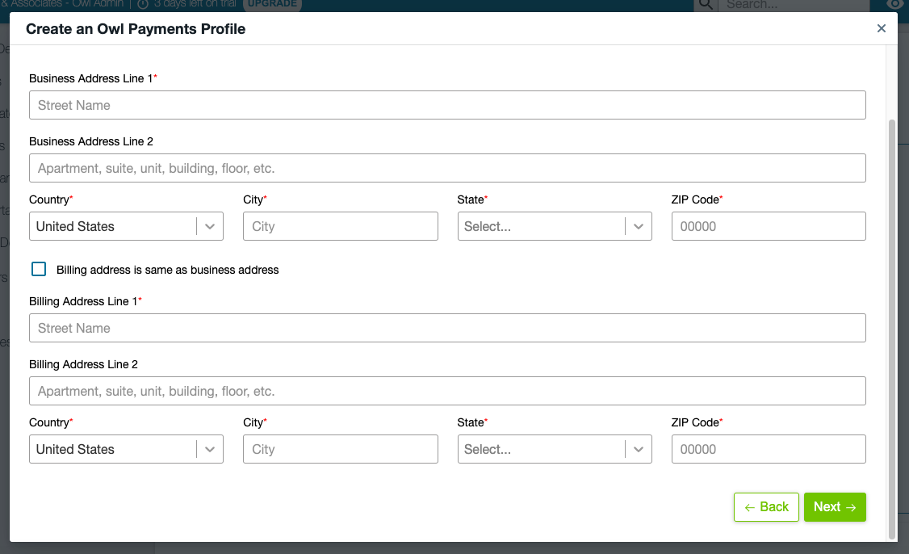Image resolution: width=909 pixels, height=554 pixels.
Task: Click the billing City field
Action: tap(341, 449)
